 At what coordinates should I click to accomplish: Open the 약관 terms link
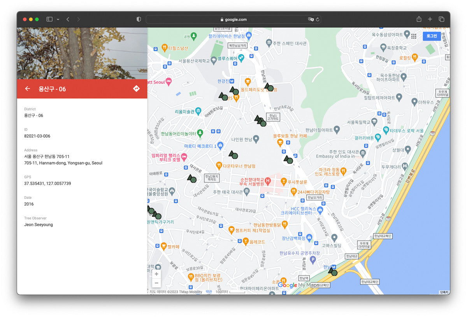[x=209, y=292]
